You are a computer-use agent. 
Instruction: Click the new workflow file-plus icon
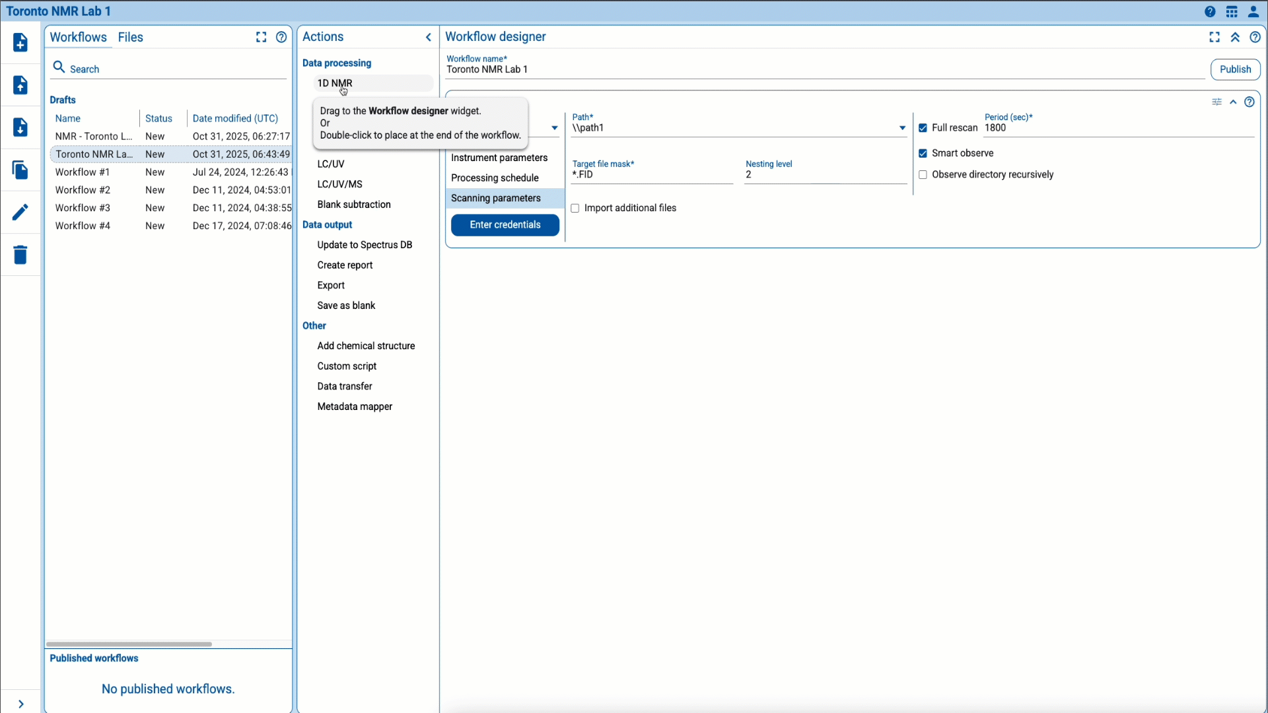click(20, 42)
